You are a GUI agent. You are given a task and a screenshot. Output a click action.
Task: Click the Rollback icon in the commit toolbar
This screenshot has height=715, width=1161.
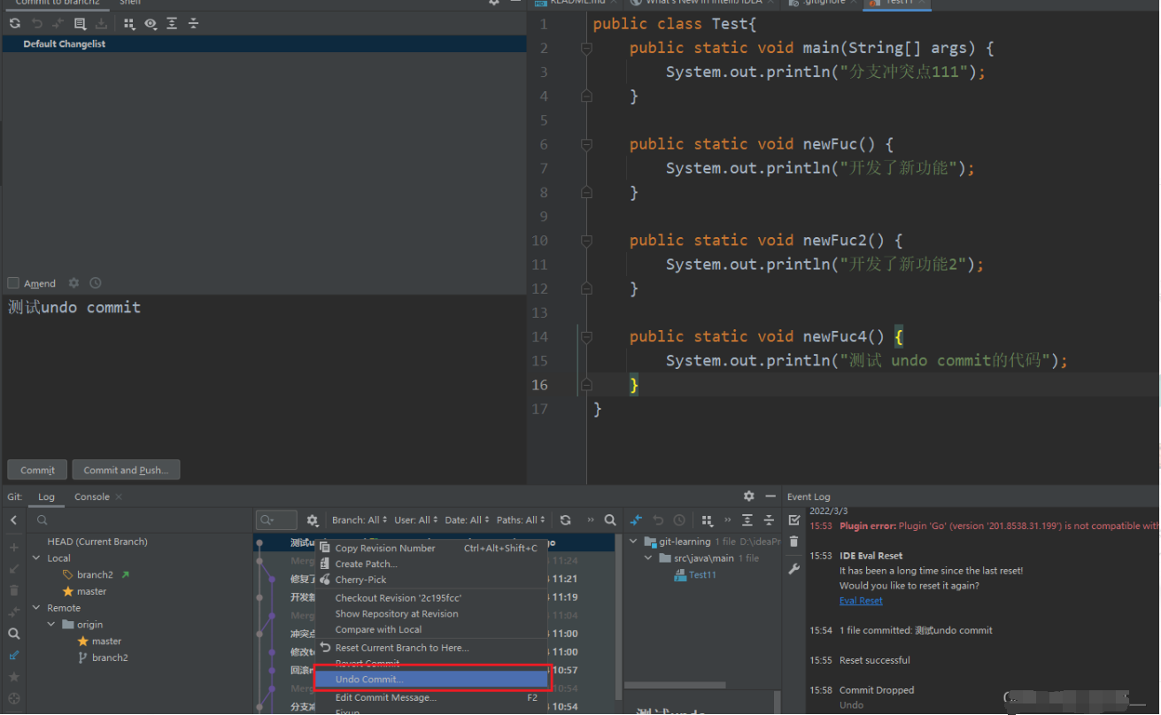click(36, 24)
